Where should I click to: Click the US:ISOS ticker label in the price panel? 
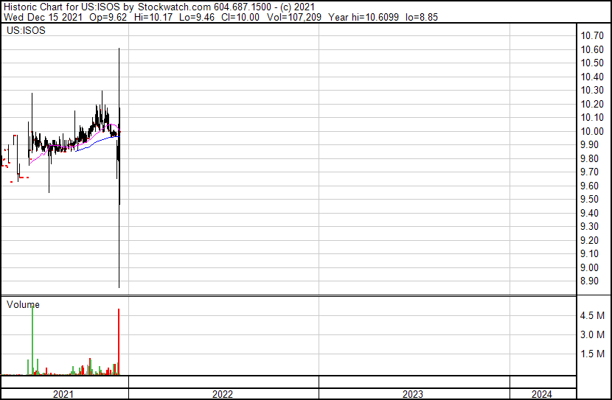25,32
